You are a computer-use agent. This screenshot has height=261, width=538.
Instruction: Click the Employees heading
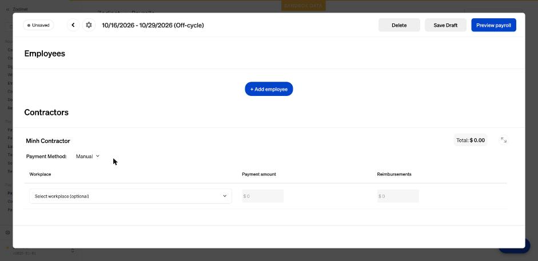45,54
